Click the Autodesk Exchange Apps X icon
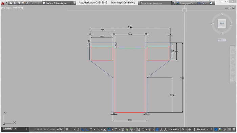 pos(199,3)
